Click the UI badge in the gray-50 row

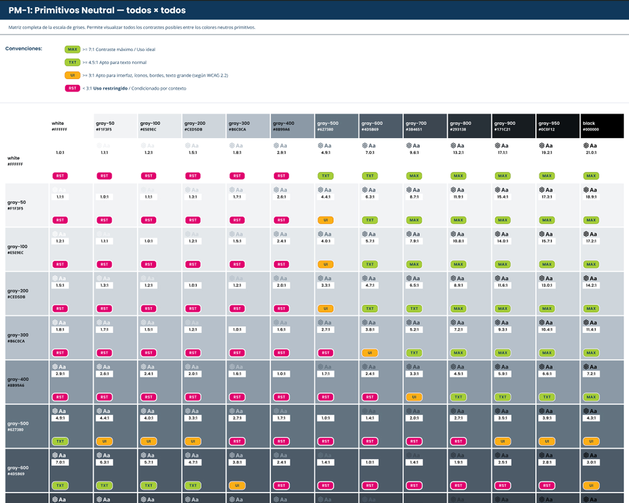coord(326,220)
